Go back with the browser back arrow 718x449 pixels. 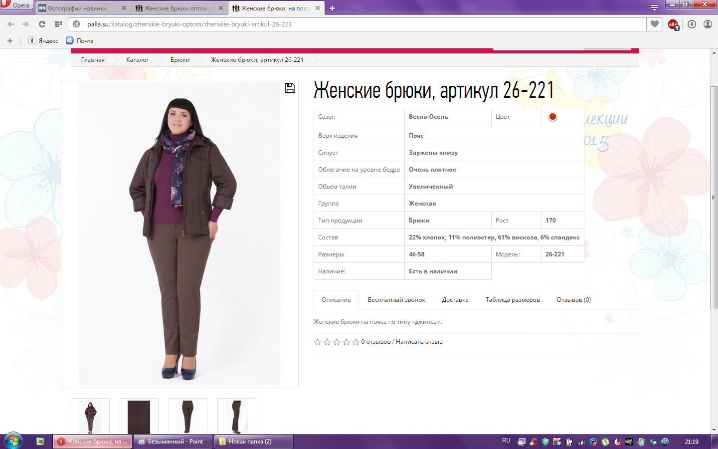coord(10,24)
